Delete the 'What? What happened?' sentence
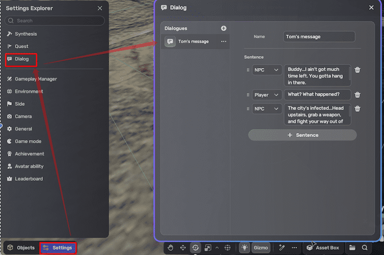The width and height of the screenshot is (384, 255). tap(357, 95)
